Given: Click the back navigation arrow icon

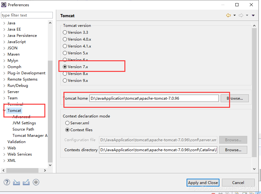Looking at the screenshot, I should 228,15.
